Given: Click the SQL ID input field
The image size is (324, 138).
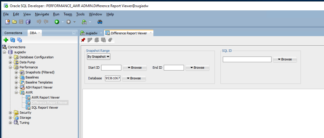Looking at the screenshot, I should coord(247,60).
